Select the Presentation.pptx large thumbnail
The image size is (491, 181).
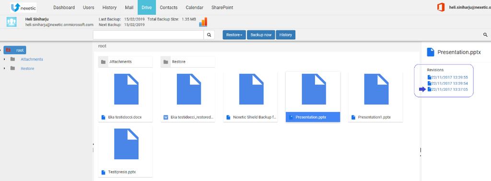coord(314,89)
